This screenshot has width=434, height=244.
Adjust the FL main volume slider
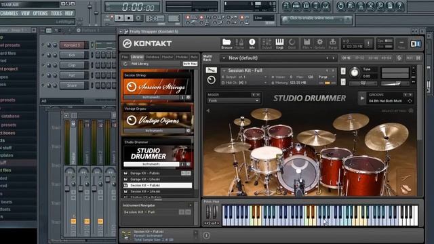(90, 7)
